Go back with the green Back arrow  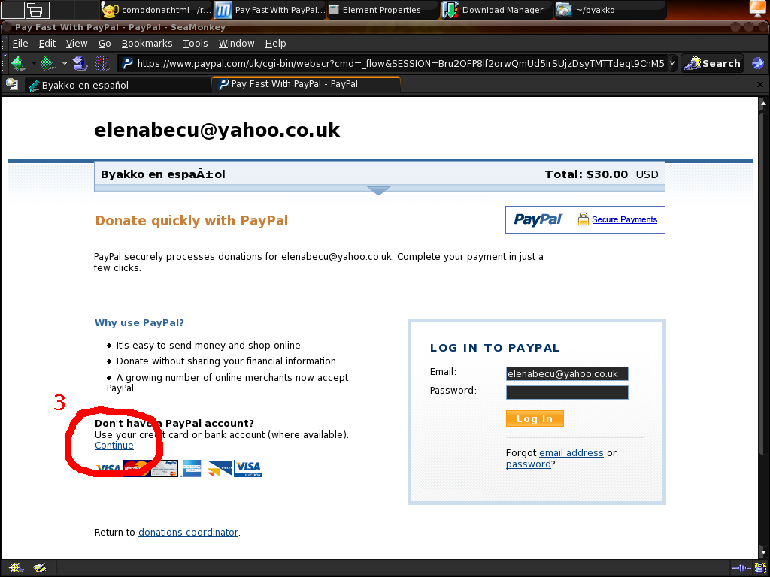18,63
